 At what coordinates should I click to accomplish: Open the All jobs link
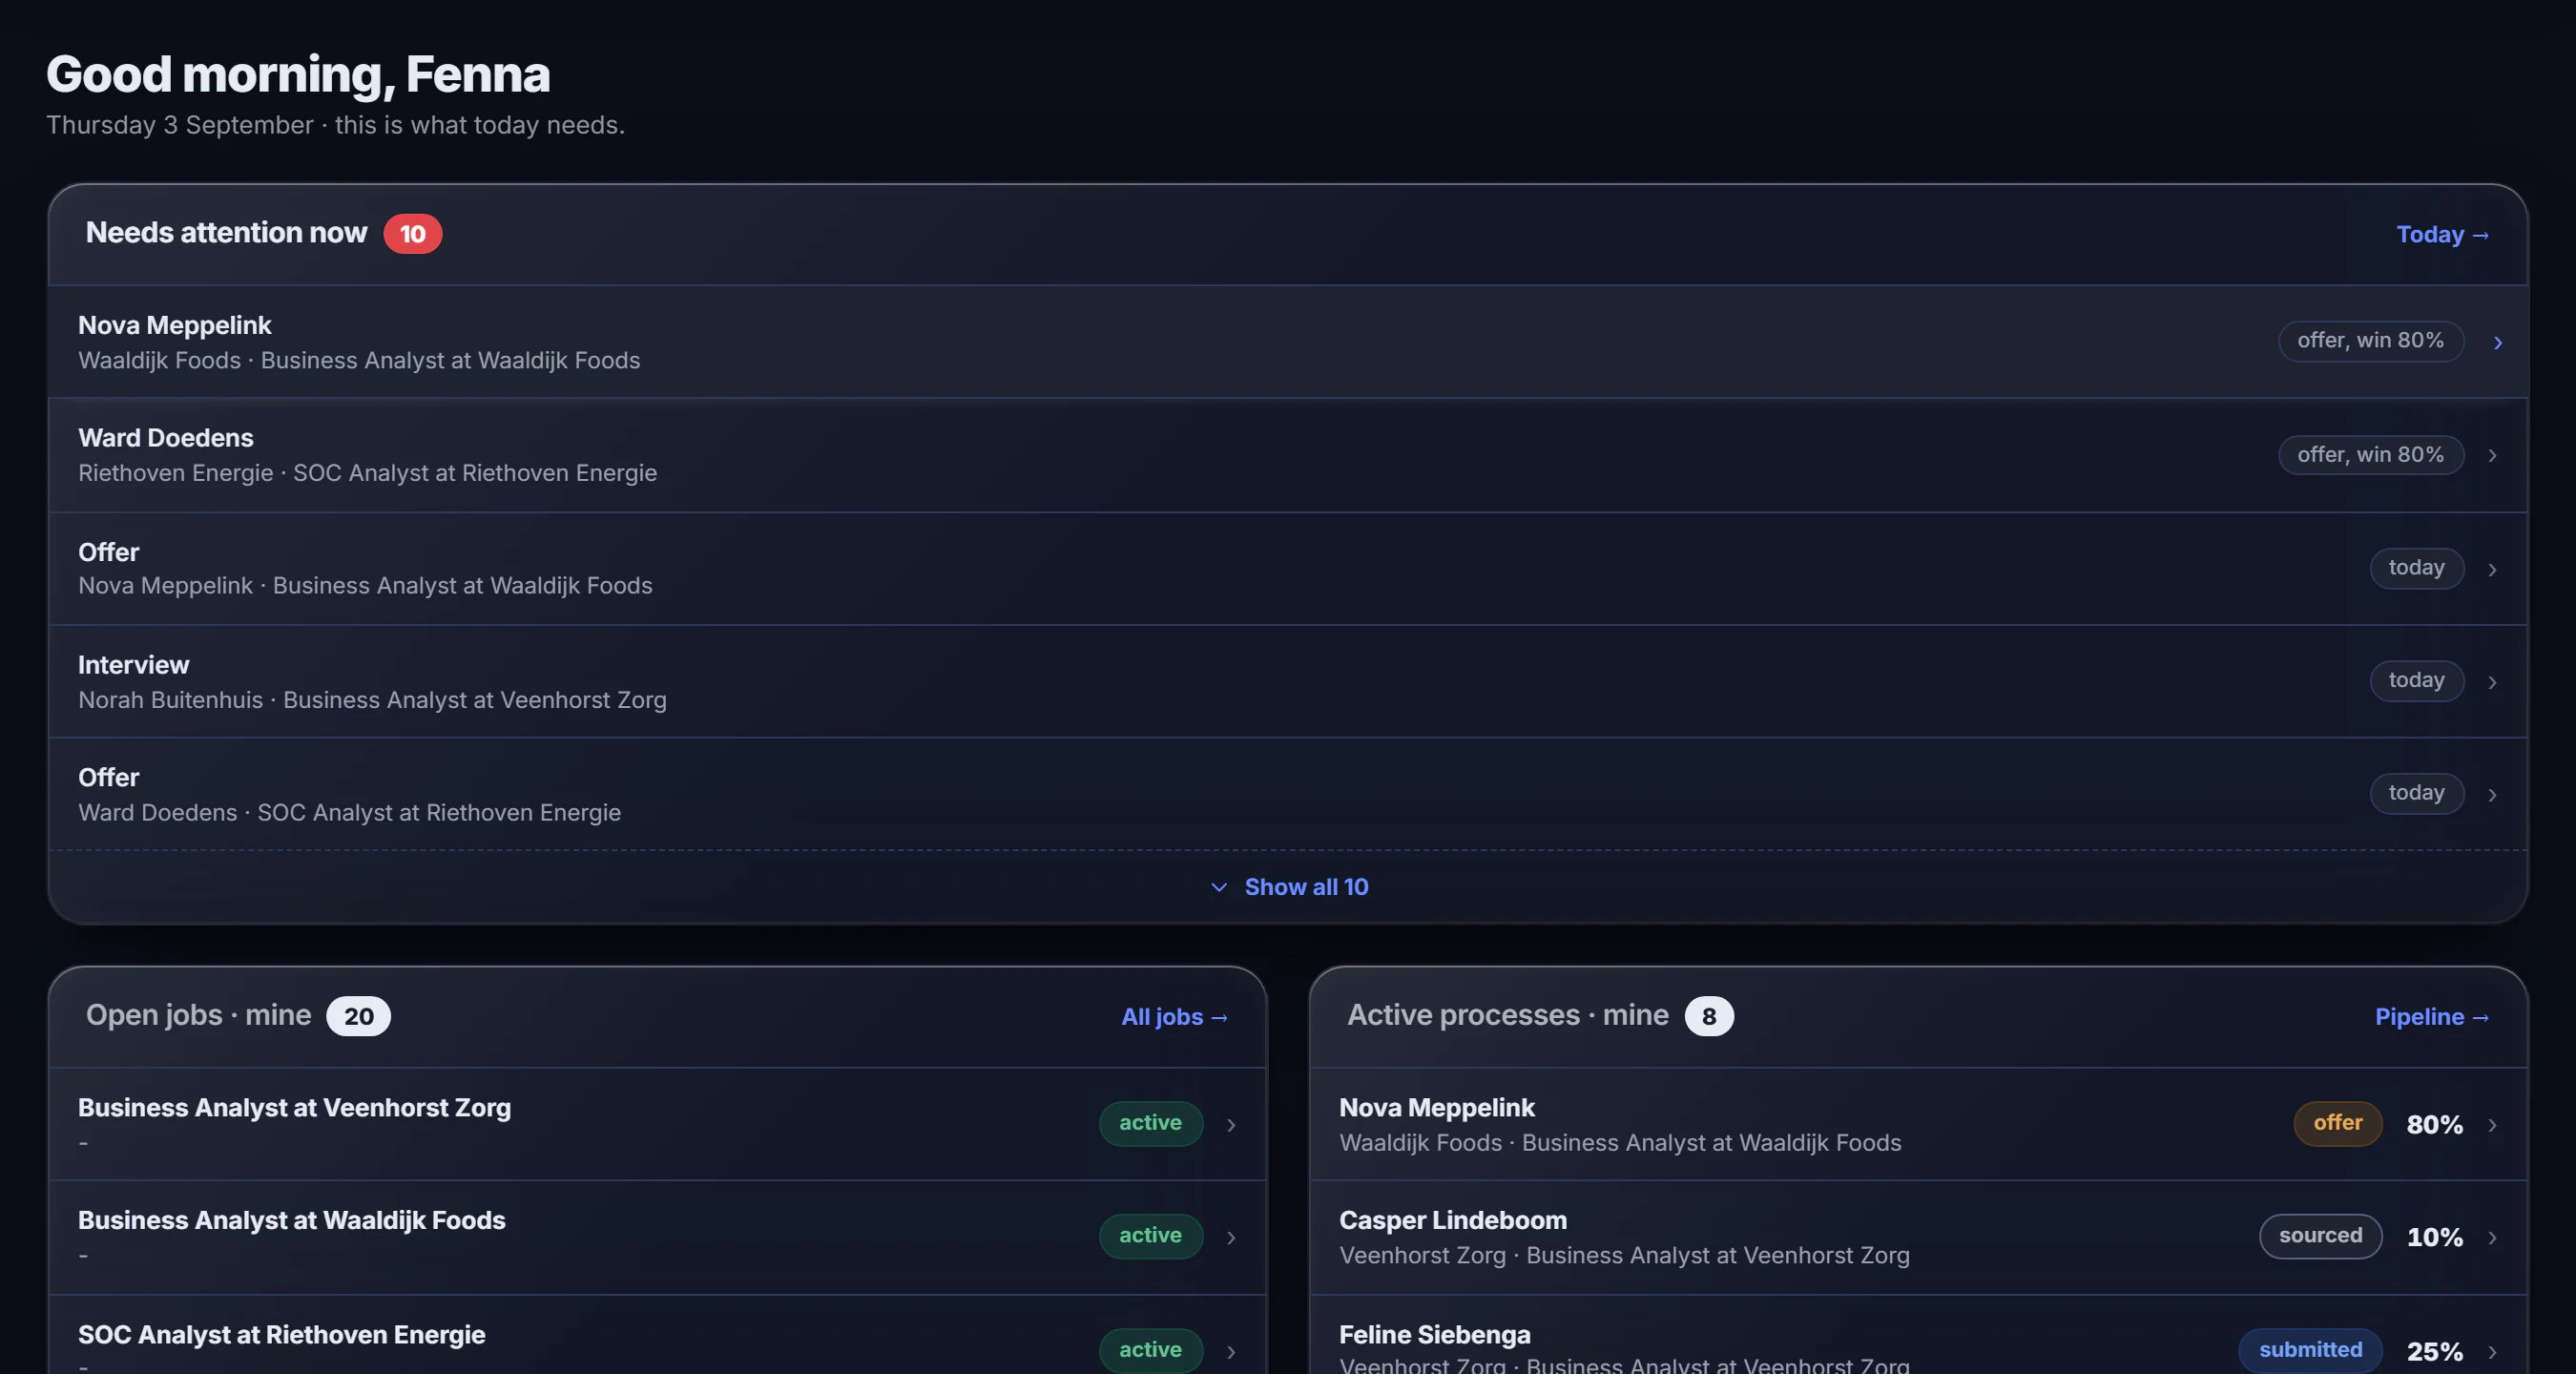pos(1174,1016)
